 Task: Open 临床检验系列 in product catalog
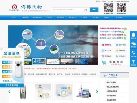pyautogui.click(x=111, y=96)
